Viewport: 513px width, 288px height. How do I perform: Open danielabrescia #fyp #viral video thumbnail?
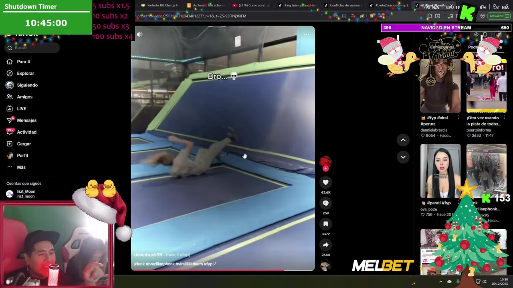[x=440, y=86]
